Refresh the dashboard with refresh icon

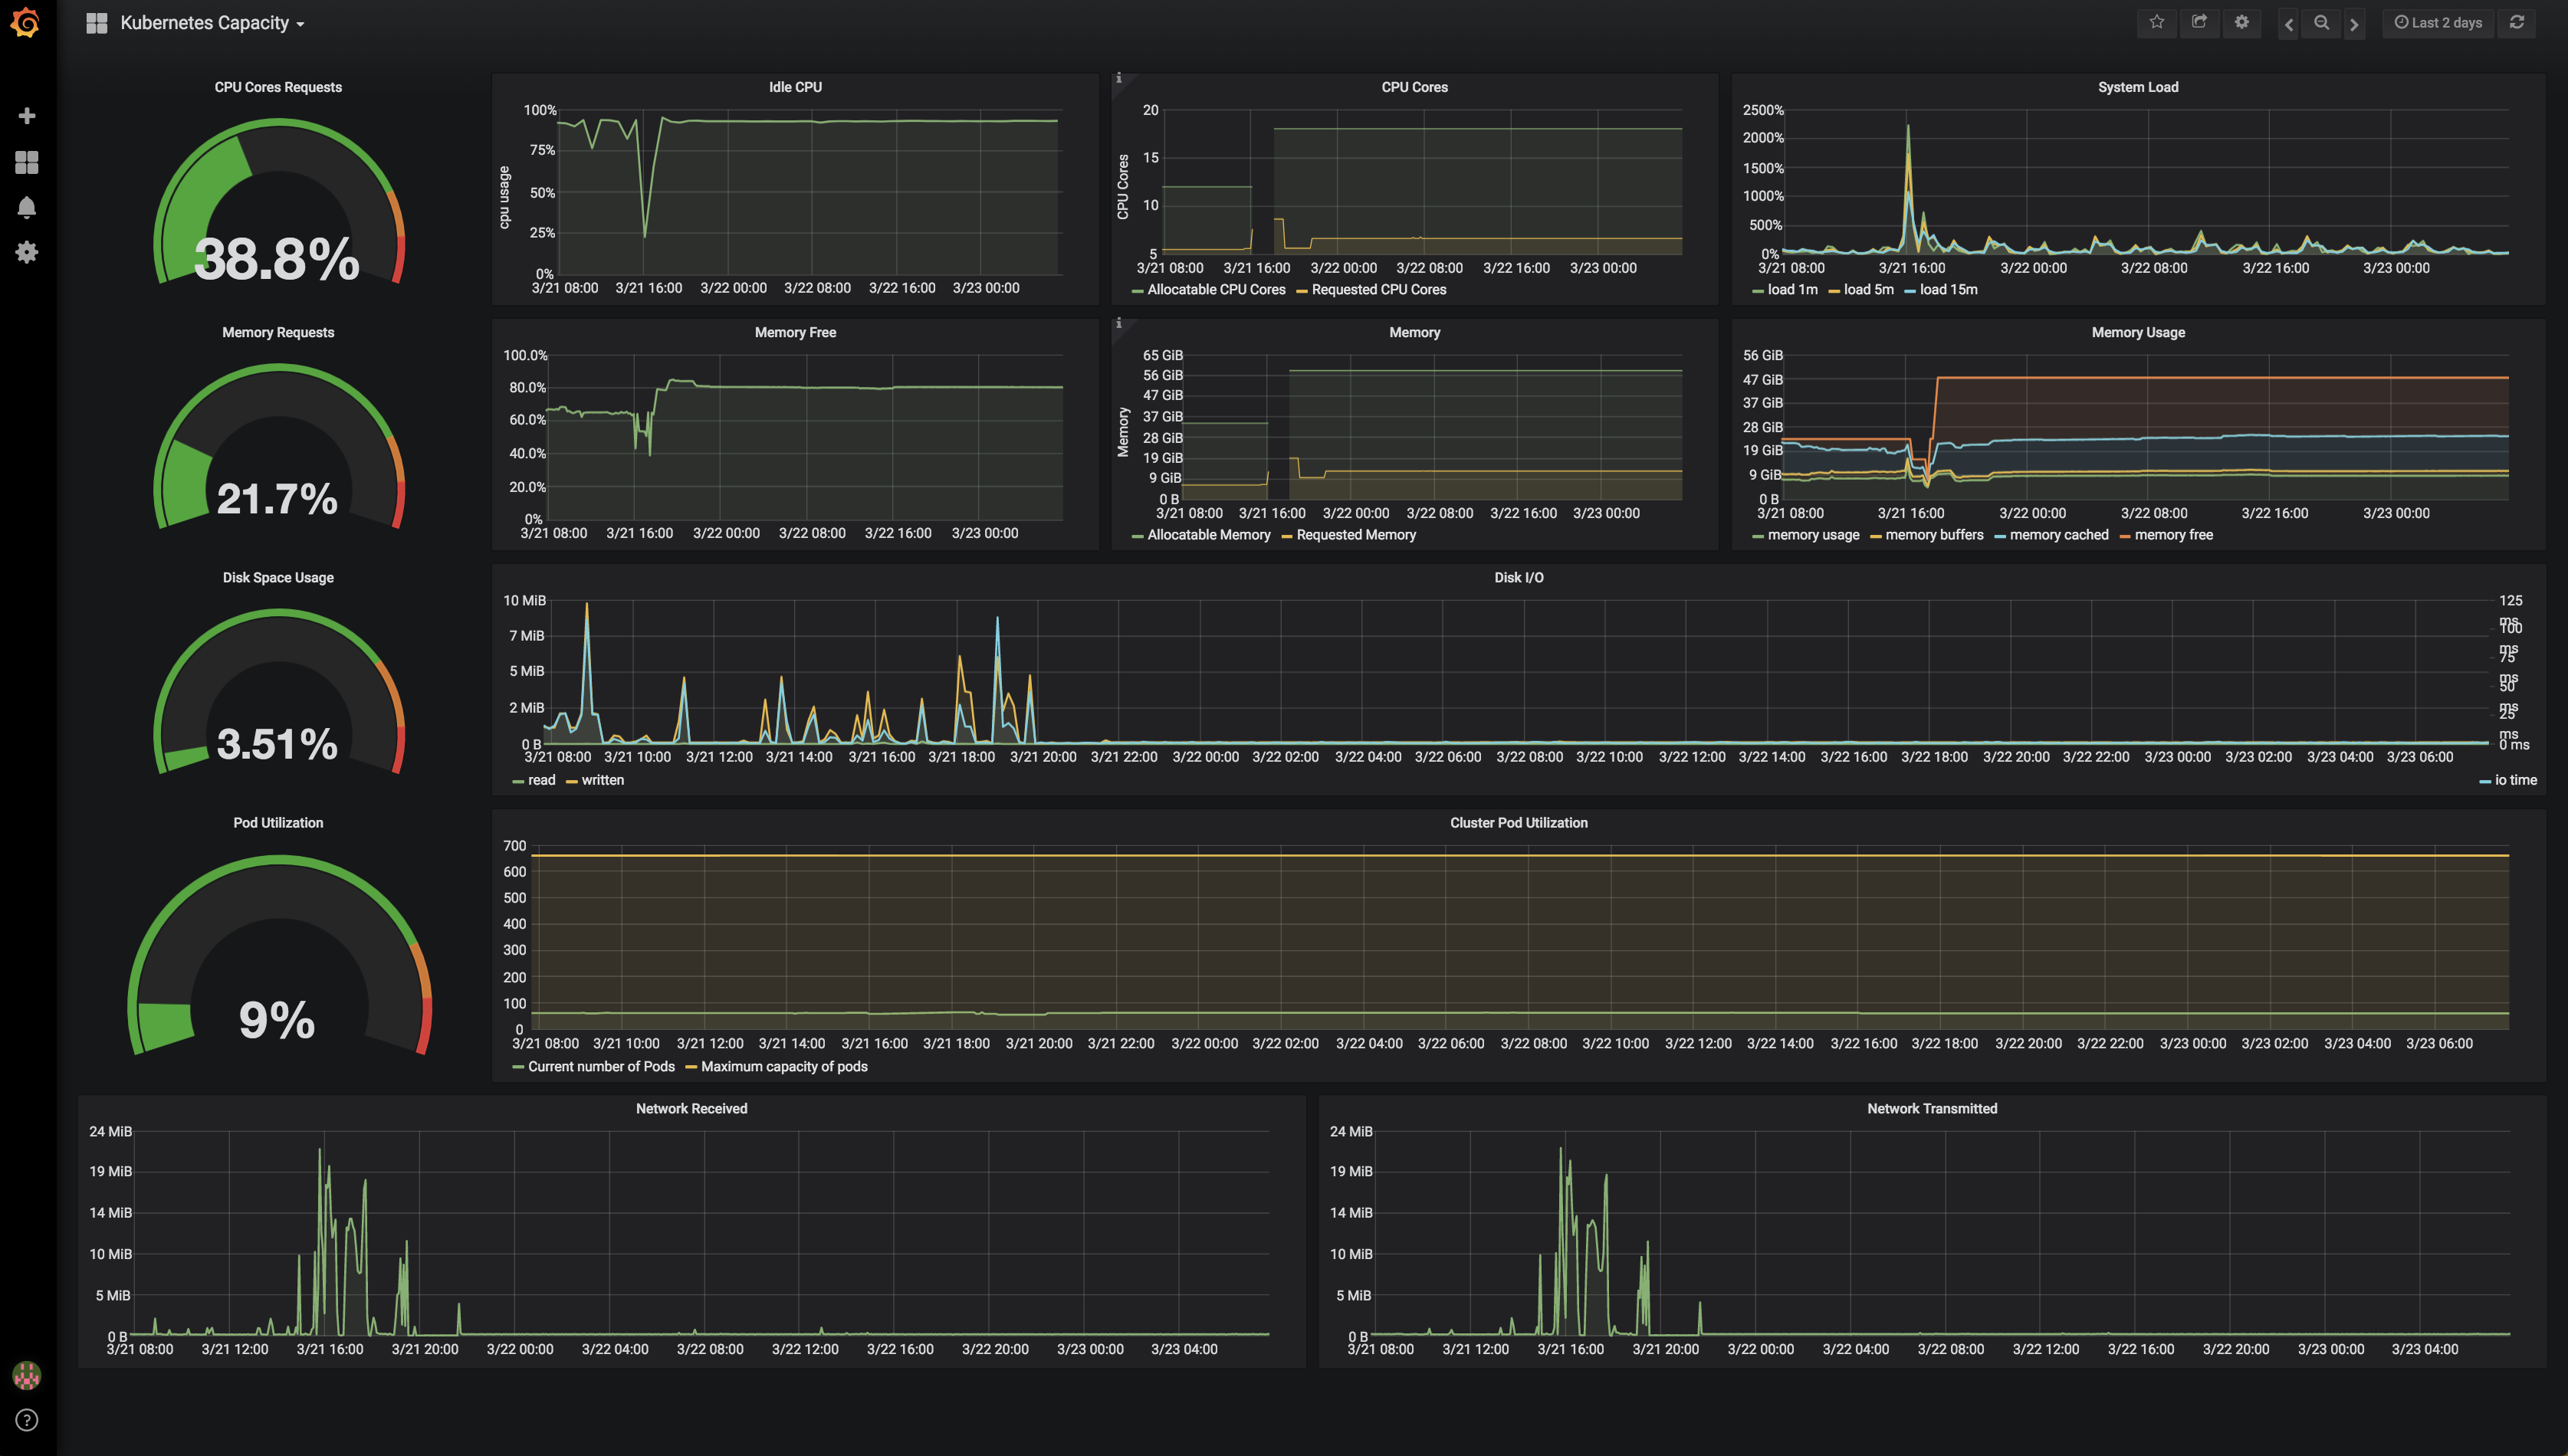(2517, 22)
